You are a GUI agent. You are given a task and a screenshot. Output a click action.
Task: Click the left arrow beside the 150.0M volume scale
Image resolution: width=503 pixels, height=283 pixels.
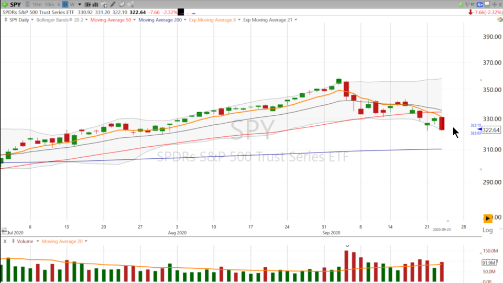point(480,254)
